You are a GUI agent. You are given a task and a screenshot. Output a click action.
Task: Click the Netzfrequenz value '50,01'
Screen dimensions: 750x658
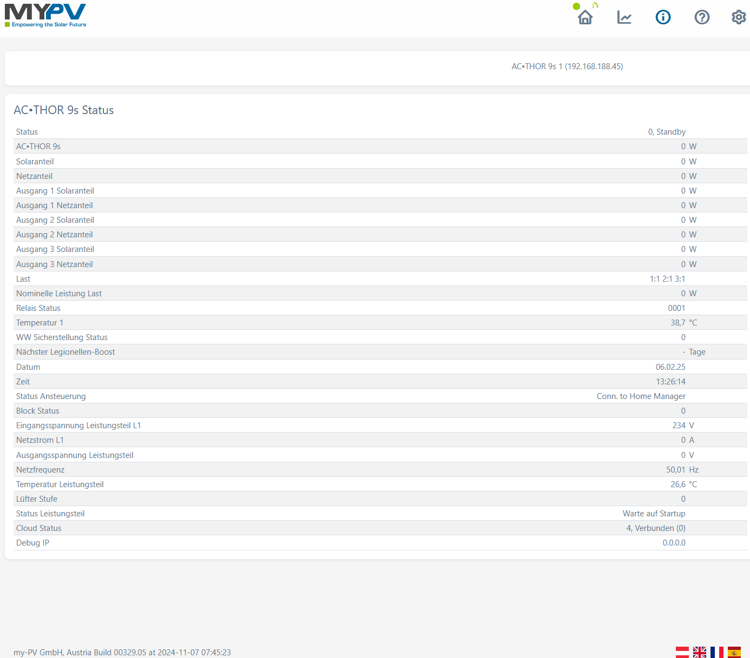676,470
